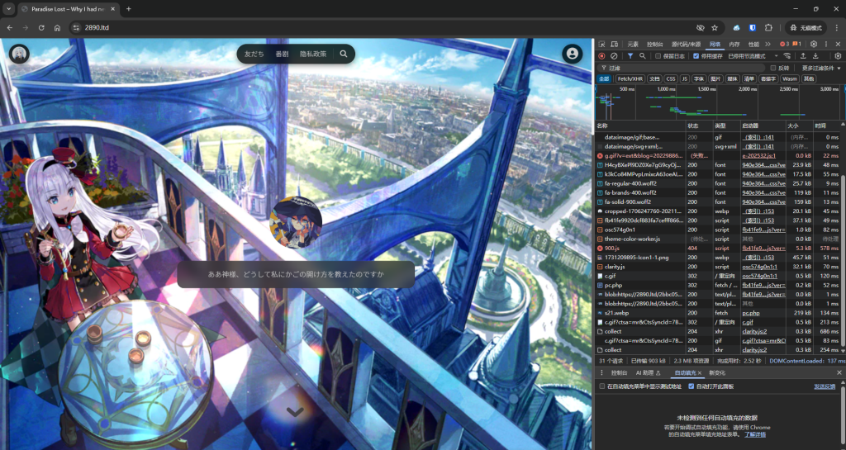Click the search icon in the site navigation

click(x=343, y=54)
